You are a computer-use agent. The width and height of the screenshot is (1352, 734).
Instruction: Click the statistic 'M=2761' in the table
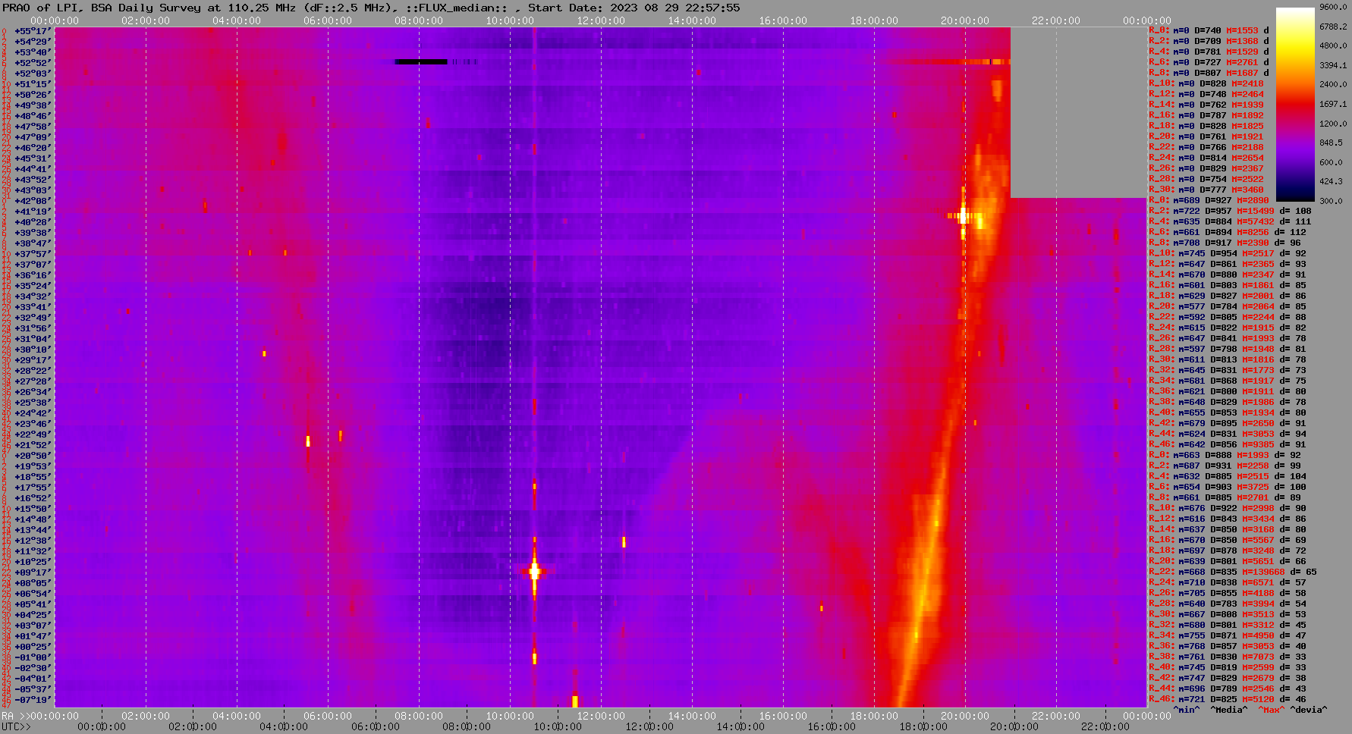[1242, 63]
